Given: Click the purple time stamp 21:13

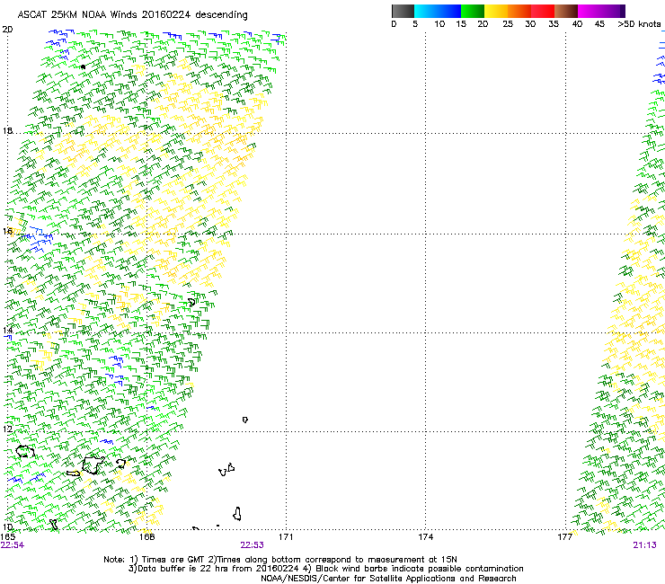Looking at the screenshot, I should [644, 545].
